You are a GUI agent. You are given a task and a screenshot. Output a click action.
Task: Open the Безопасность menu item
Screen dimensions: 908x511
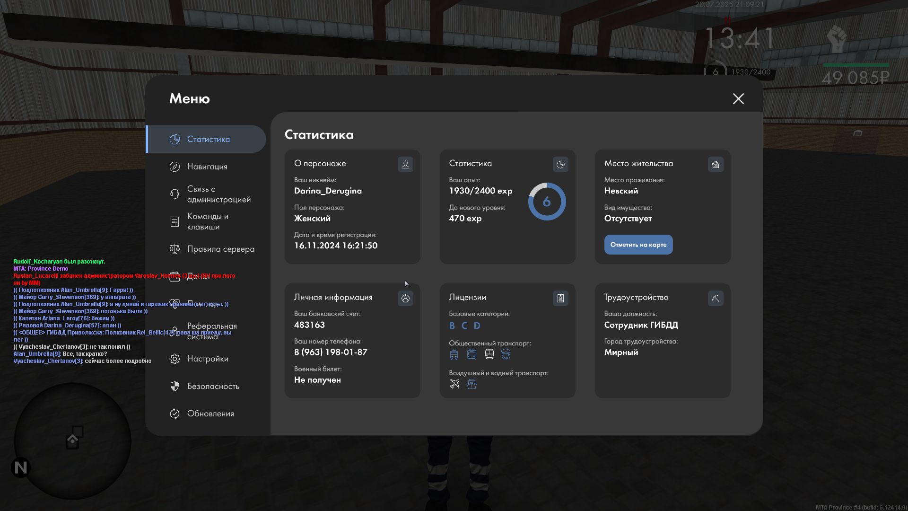coord(213,386)
